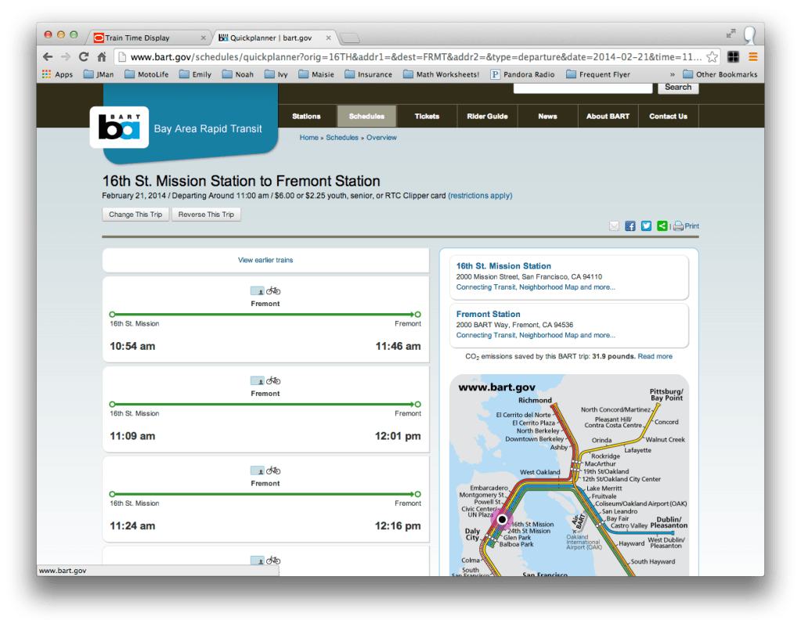Share trip via the Facebook icon
The image size is (801, 627).
coord(630,225)
